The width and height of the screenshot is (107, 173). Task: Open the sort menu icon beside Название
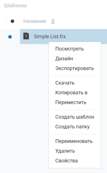point(53,21)
